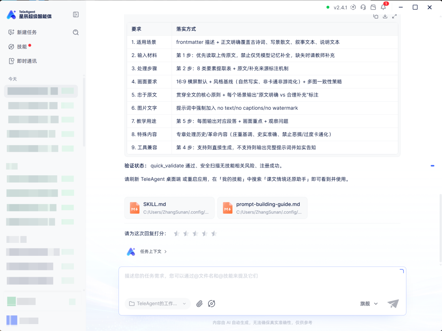Attach a file with the paperclip icon
Screen dimensions: 442x331
199,303
